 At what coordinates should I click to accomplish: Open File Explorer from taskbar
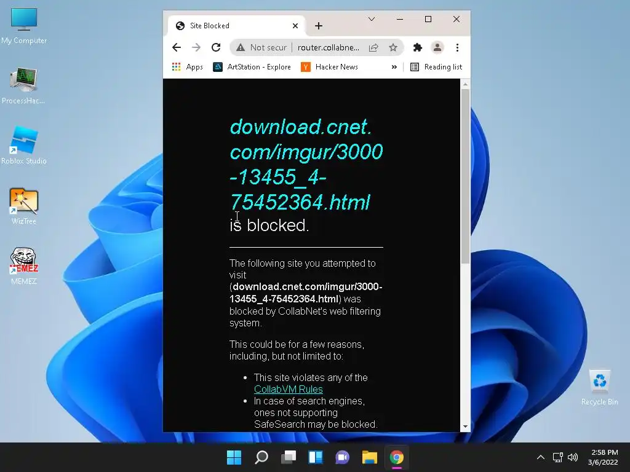370,457
